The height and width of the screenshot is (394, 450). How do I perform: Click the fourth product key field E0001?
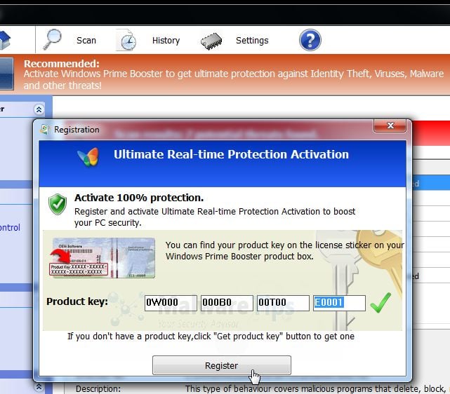point(339,303)
